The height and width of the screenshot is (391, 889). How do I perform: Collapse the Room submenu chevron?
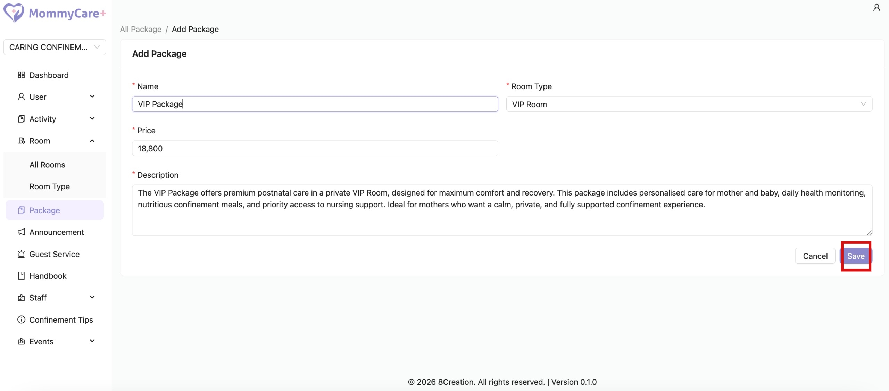click(x=92, y=141)
